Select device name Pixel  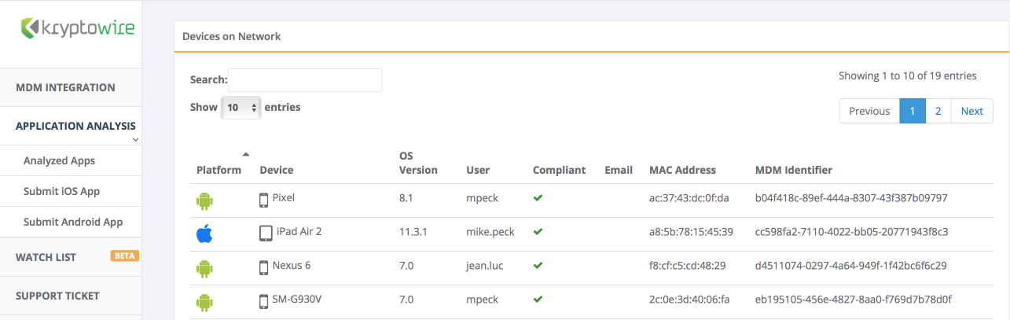click(x=283, y=198)
